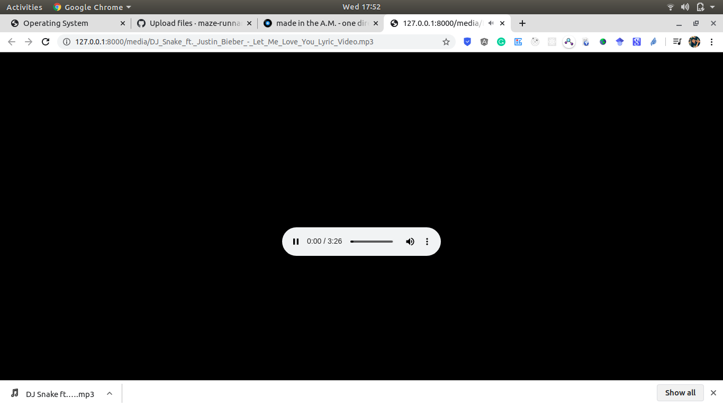This screenshot has height=406, width=723.
Task: Click the 0:00 / 3:26 time display
Action: pos(324,241)
